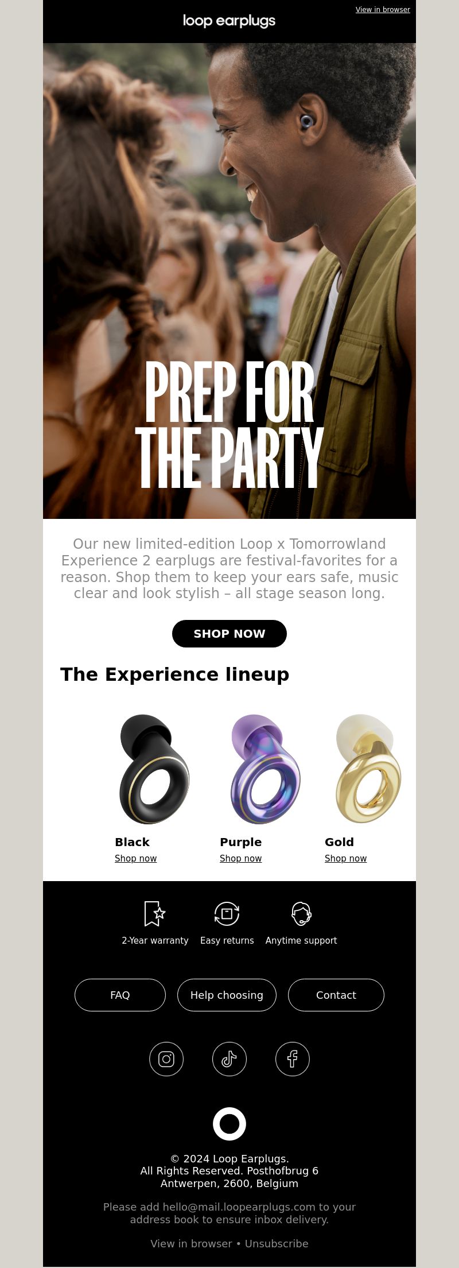Click the Unsubscribe link in footer
The width and height of the screenshot is (459, 1268).
[277, 1243]
